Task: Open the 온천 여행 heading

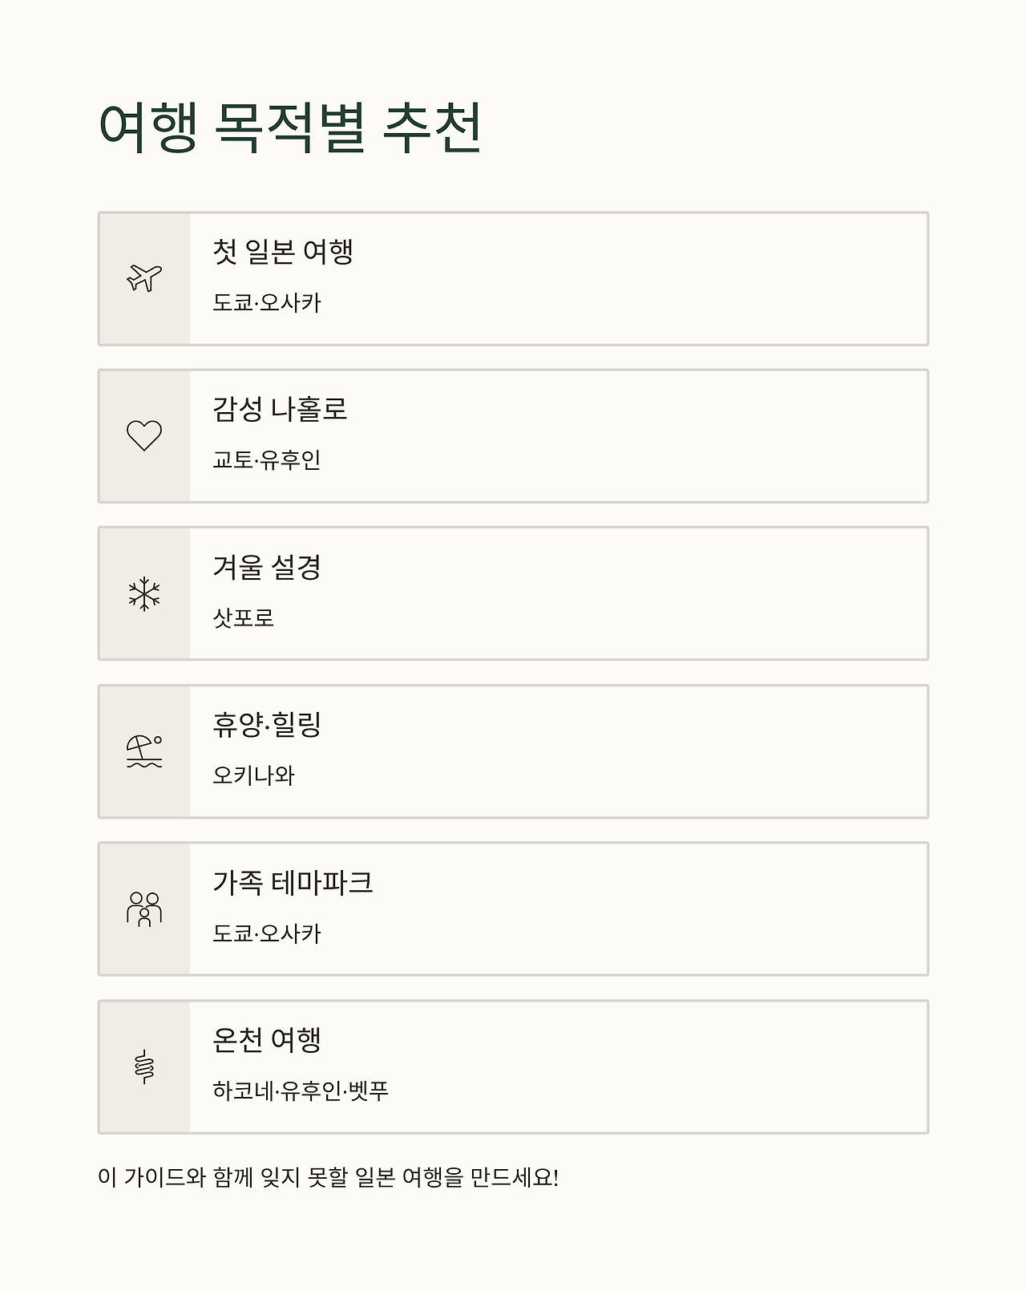Action: (266, 1040)
